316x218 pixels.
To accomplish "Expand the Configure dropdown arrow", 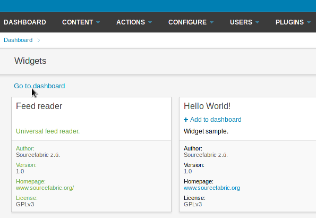I will point(211,22).
